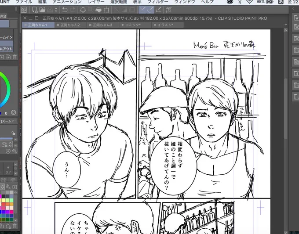Switch to the 正岡ちゃん2 canvas tab
Screen dimensions: 299x234
tap(70, 25)
